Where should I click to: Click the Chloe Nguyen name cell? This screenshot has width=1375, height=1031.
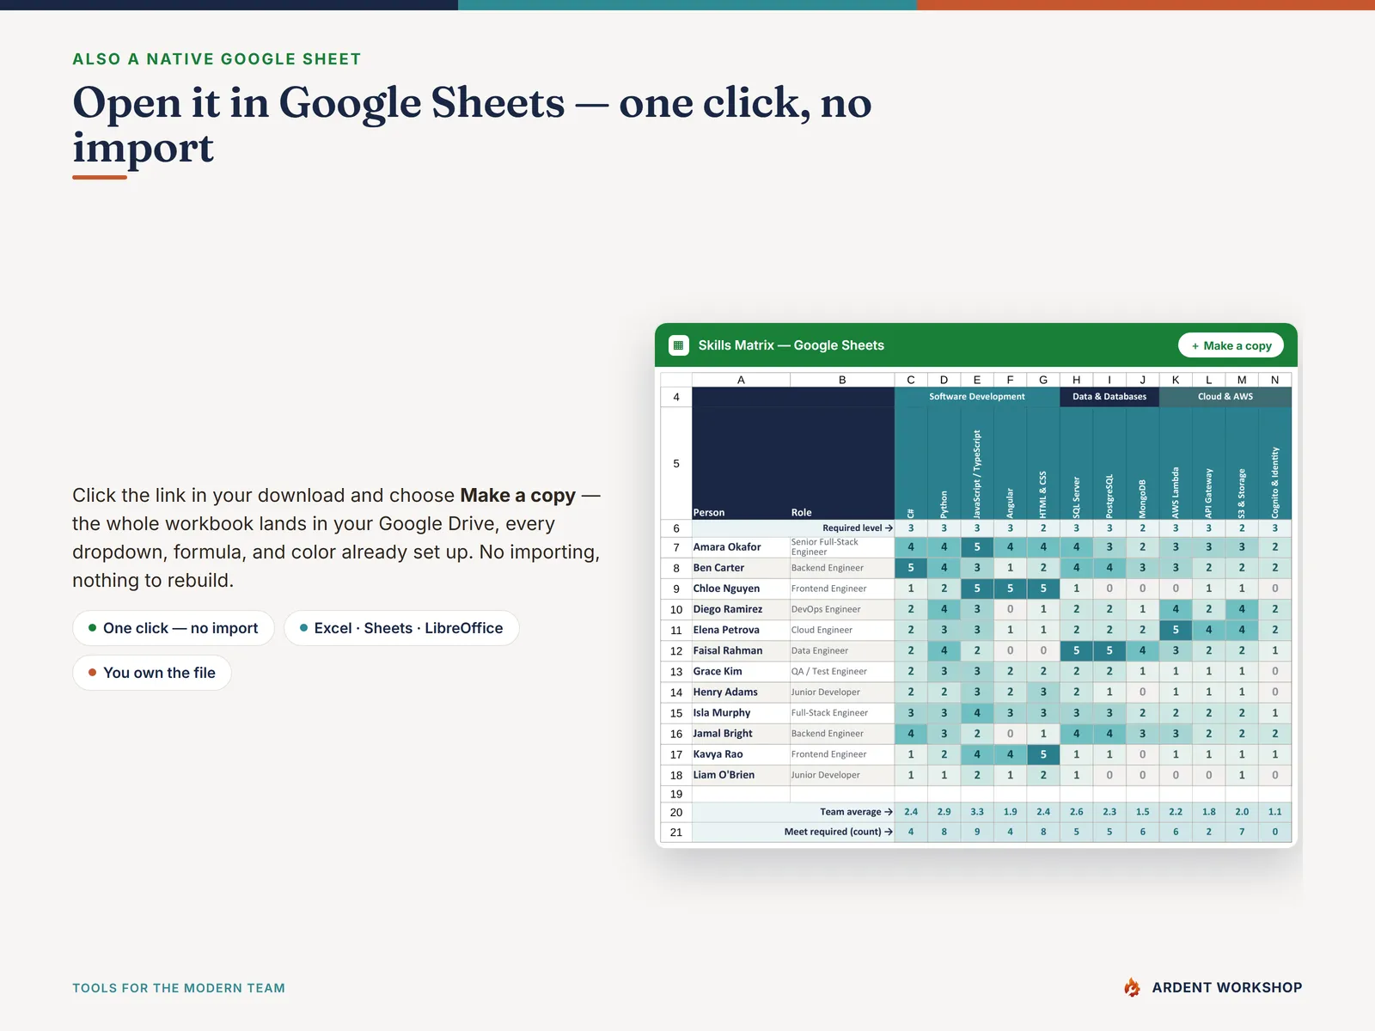tap(741, 589)
